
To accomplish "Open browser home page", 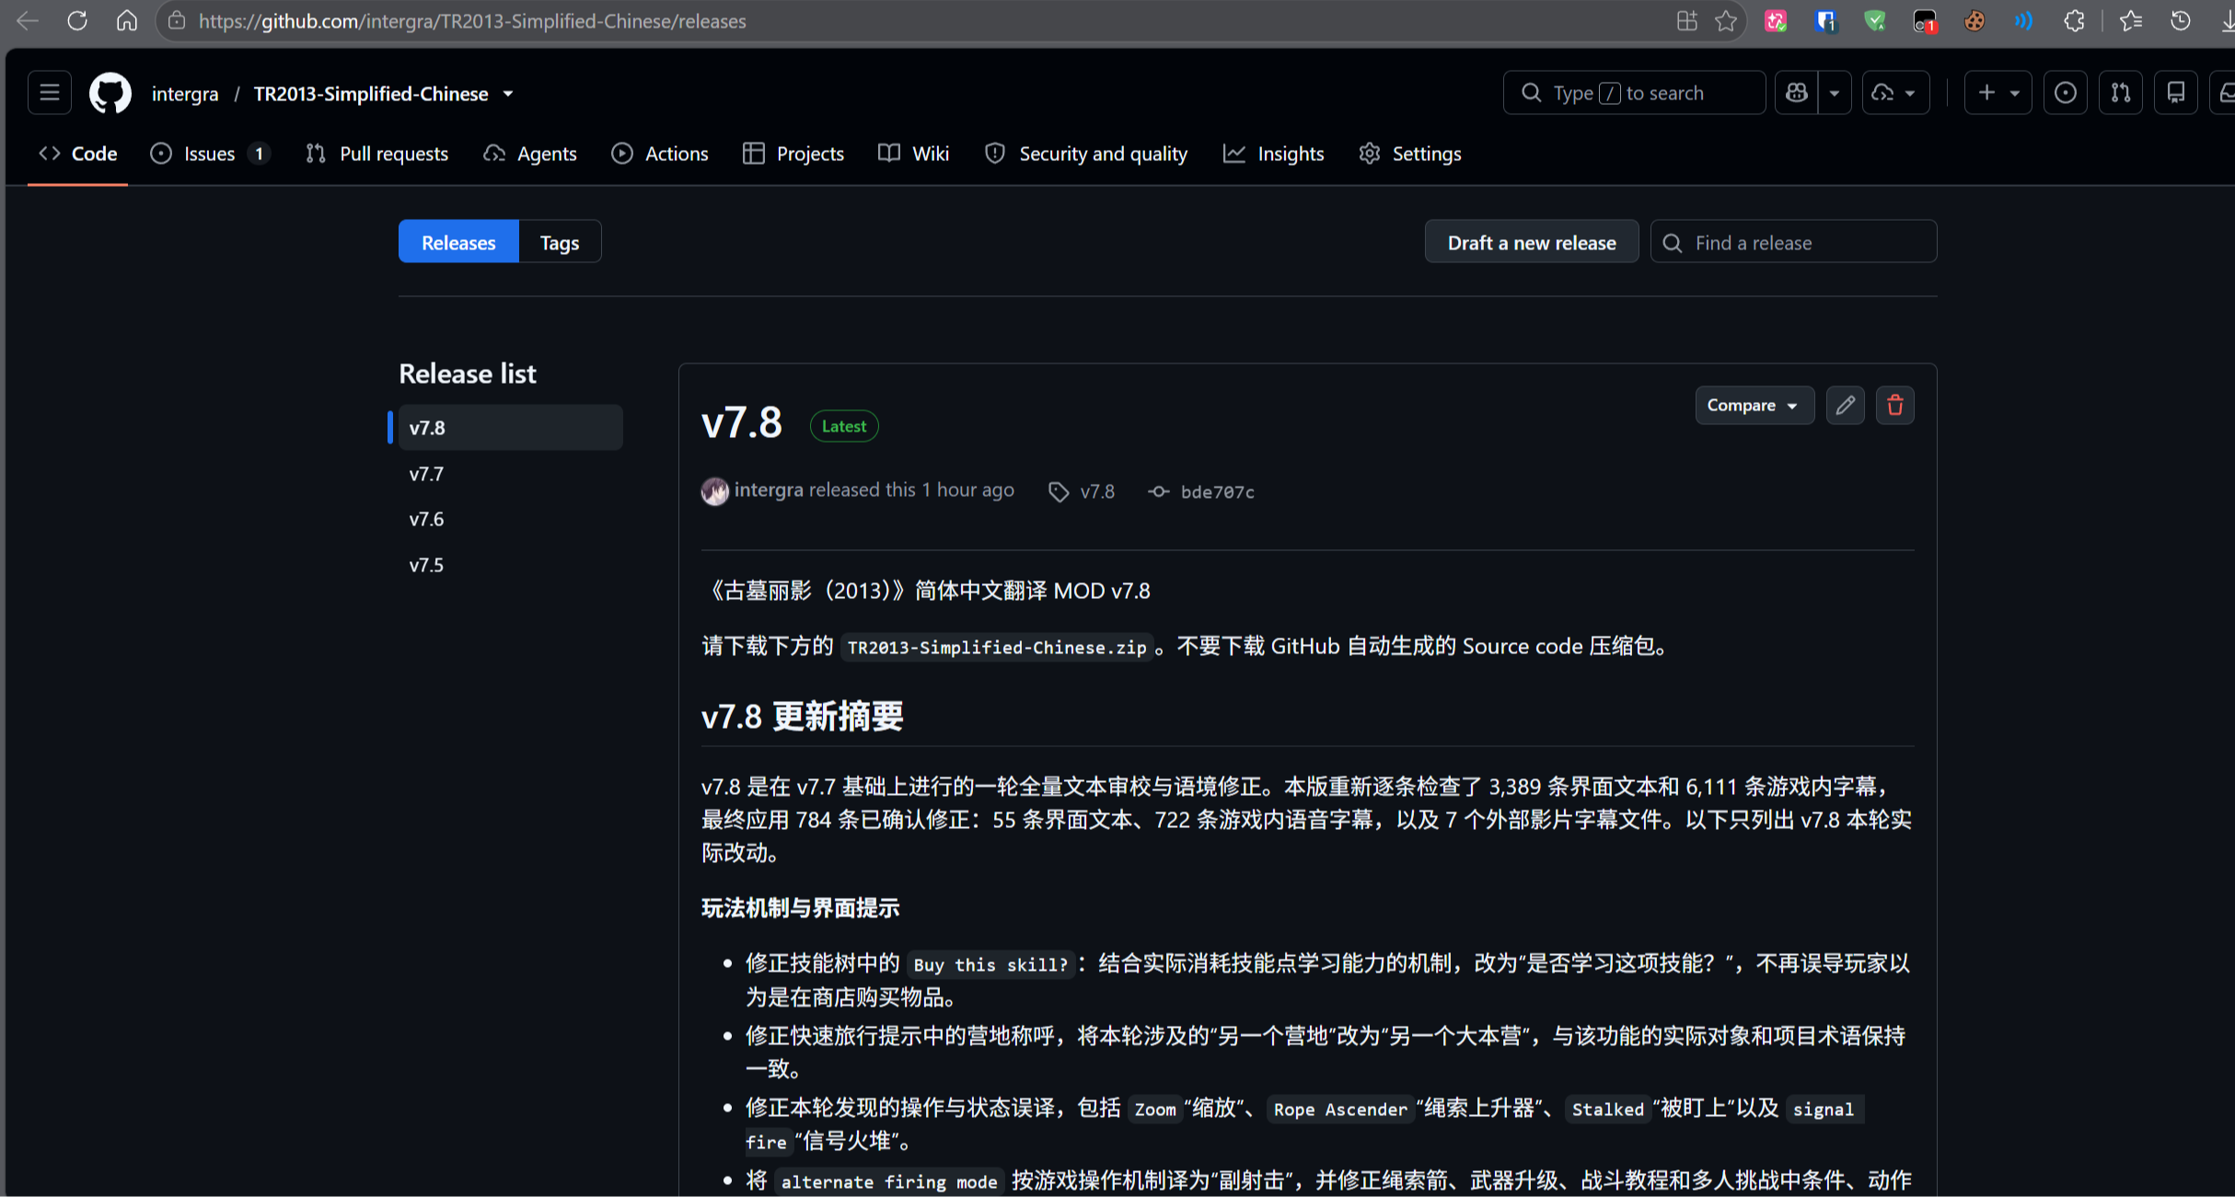I will (127, 20).
